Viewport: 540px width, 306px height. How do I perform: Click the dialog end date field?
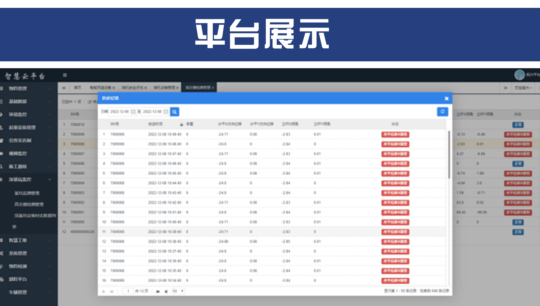point(155,112)
